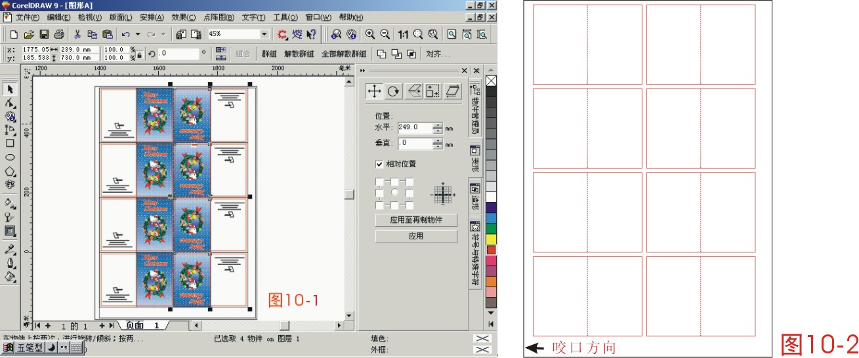Viewport: 859px width, 358px height.
Task: Open the zoom level 45% dropdown
Action: coord(264,34)
